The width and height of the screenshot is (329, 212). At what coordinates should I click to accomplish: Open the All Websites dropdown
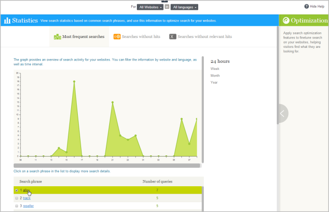(150, 7)
